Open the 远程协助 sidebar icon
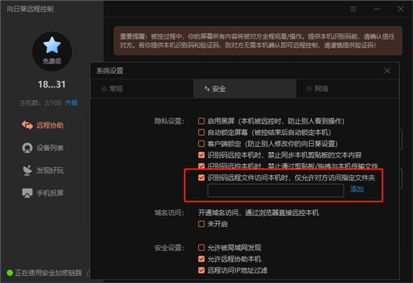This screenshot has width=413, height=283. 27,125
